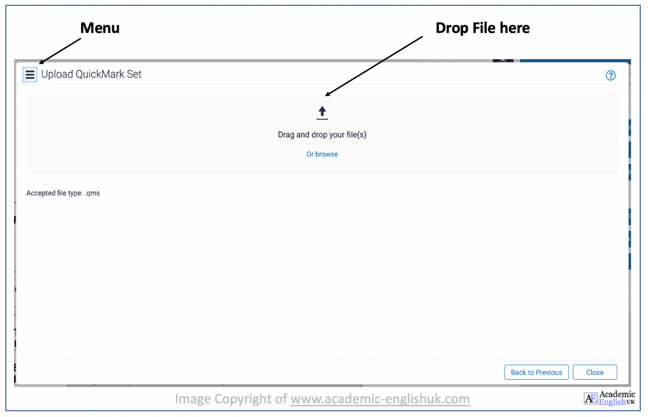Click the AE logo box icon
The height and width of the screenshot is (417, 648).
click(591, 398)
